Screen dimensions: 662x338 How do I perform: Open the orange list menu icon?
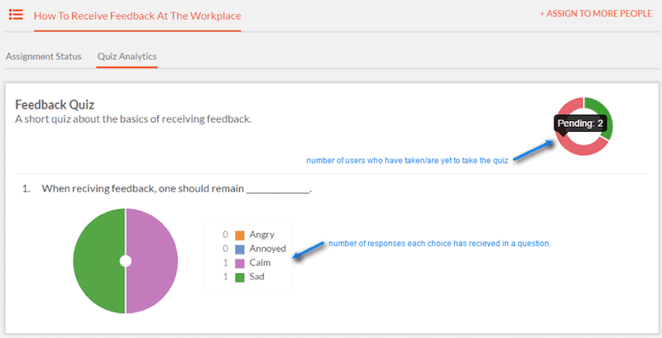pyautogui.click(x=16, y=14)
